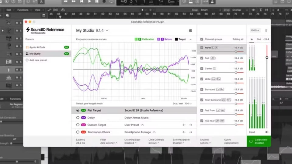
Task: Click the speaker icon beside Input
Action: click(267, 132)
